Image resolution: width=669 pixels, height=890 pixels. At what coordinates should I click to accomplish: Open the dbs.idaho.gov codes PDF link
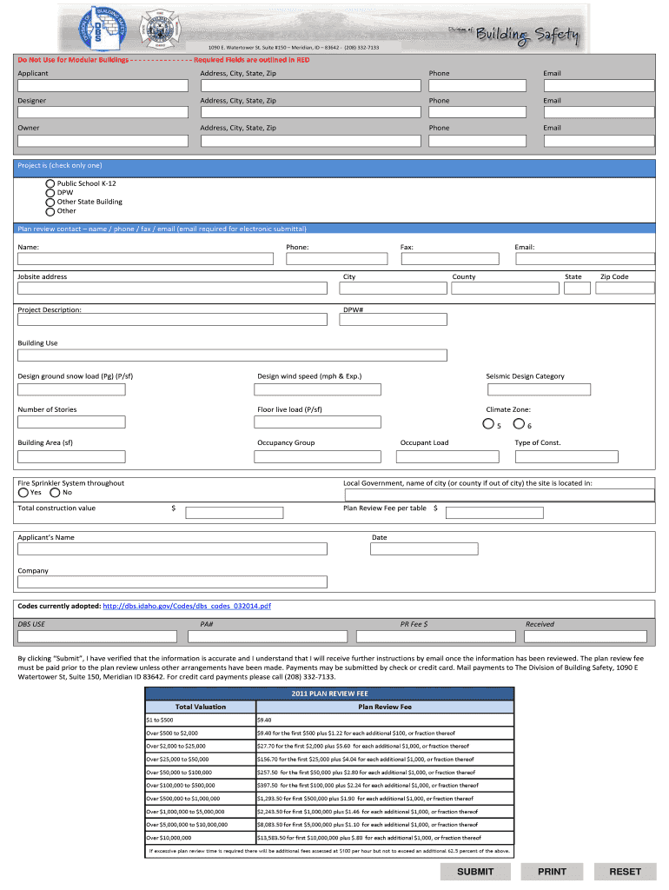pos(187,605)
